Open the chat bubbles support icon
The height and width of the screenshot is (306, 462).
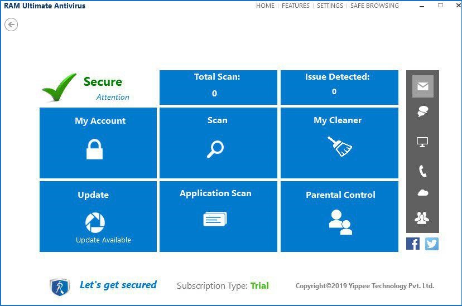tap(422, 111)
